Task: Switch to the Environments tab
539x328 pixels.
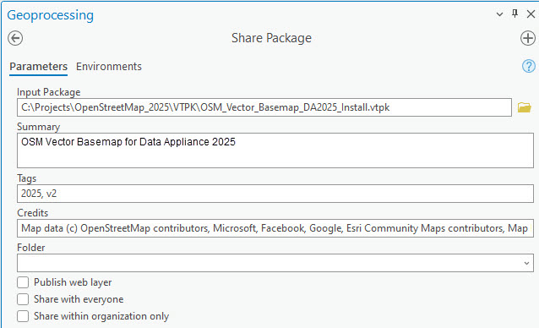Action: [109, 66]
